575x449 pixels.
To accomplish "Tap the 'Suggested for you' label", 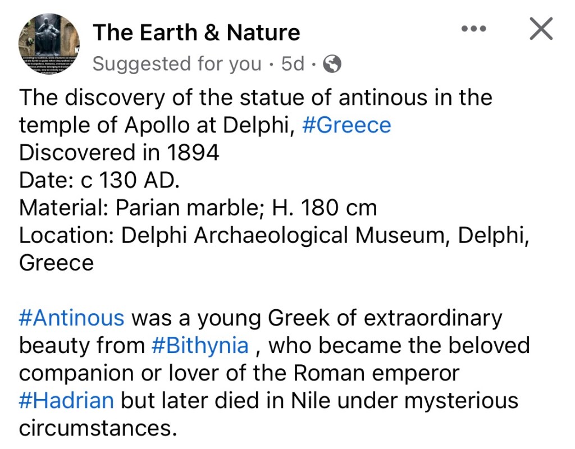I will click(x=177, y=65).
